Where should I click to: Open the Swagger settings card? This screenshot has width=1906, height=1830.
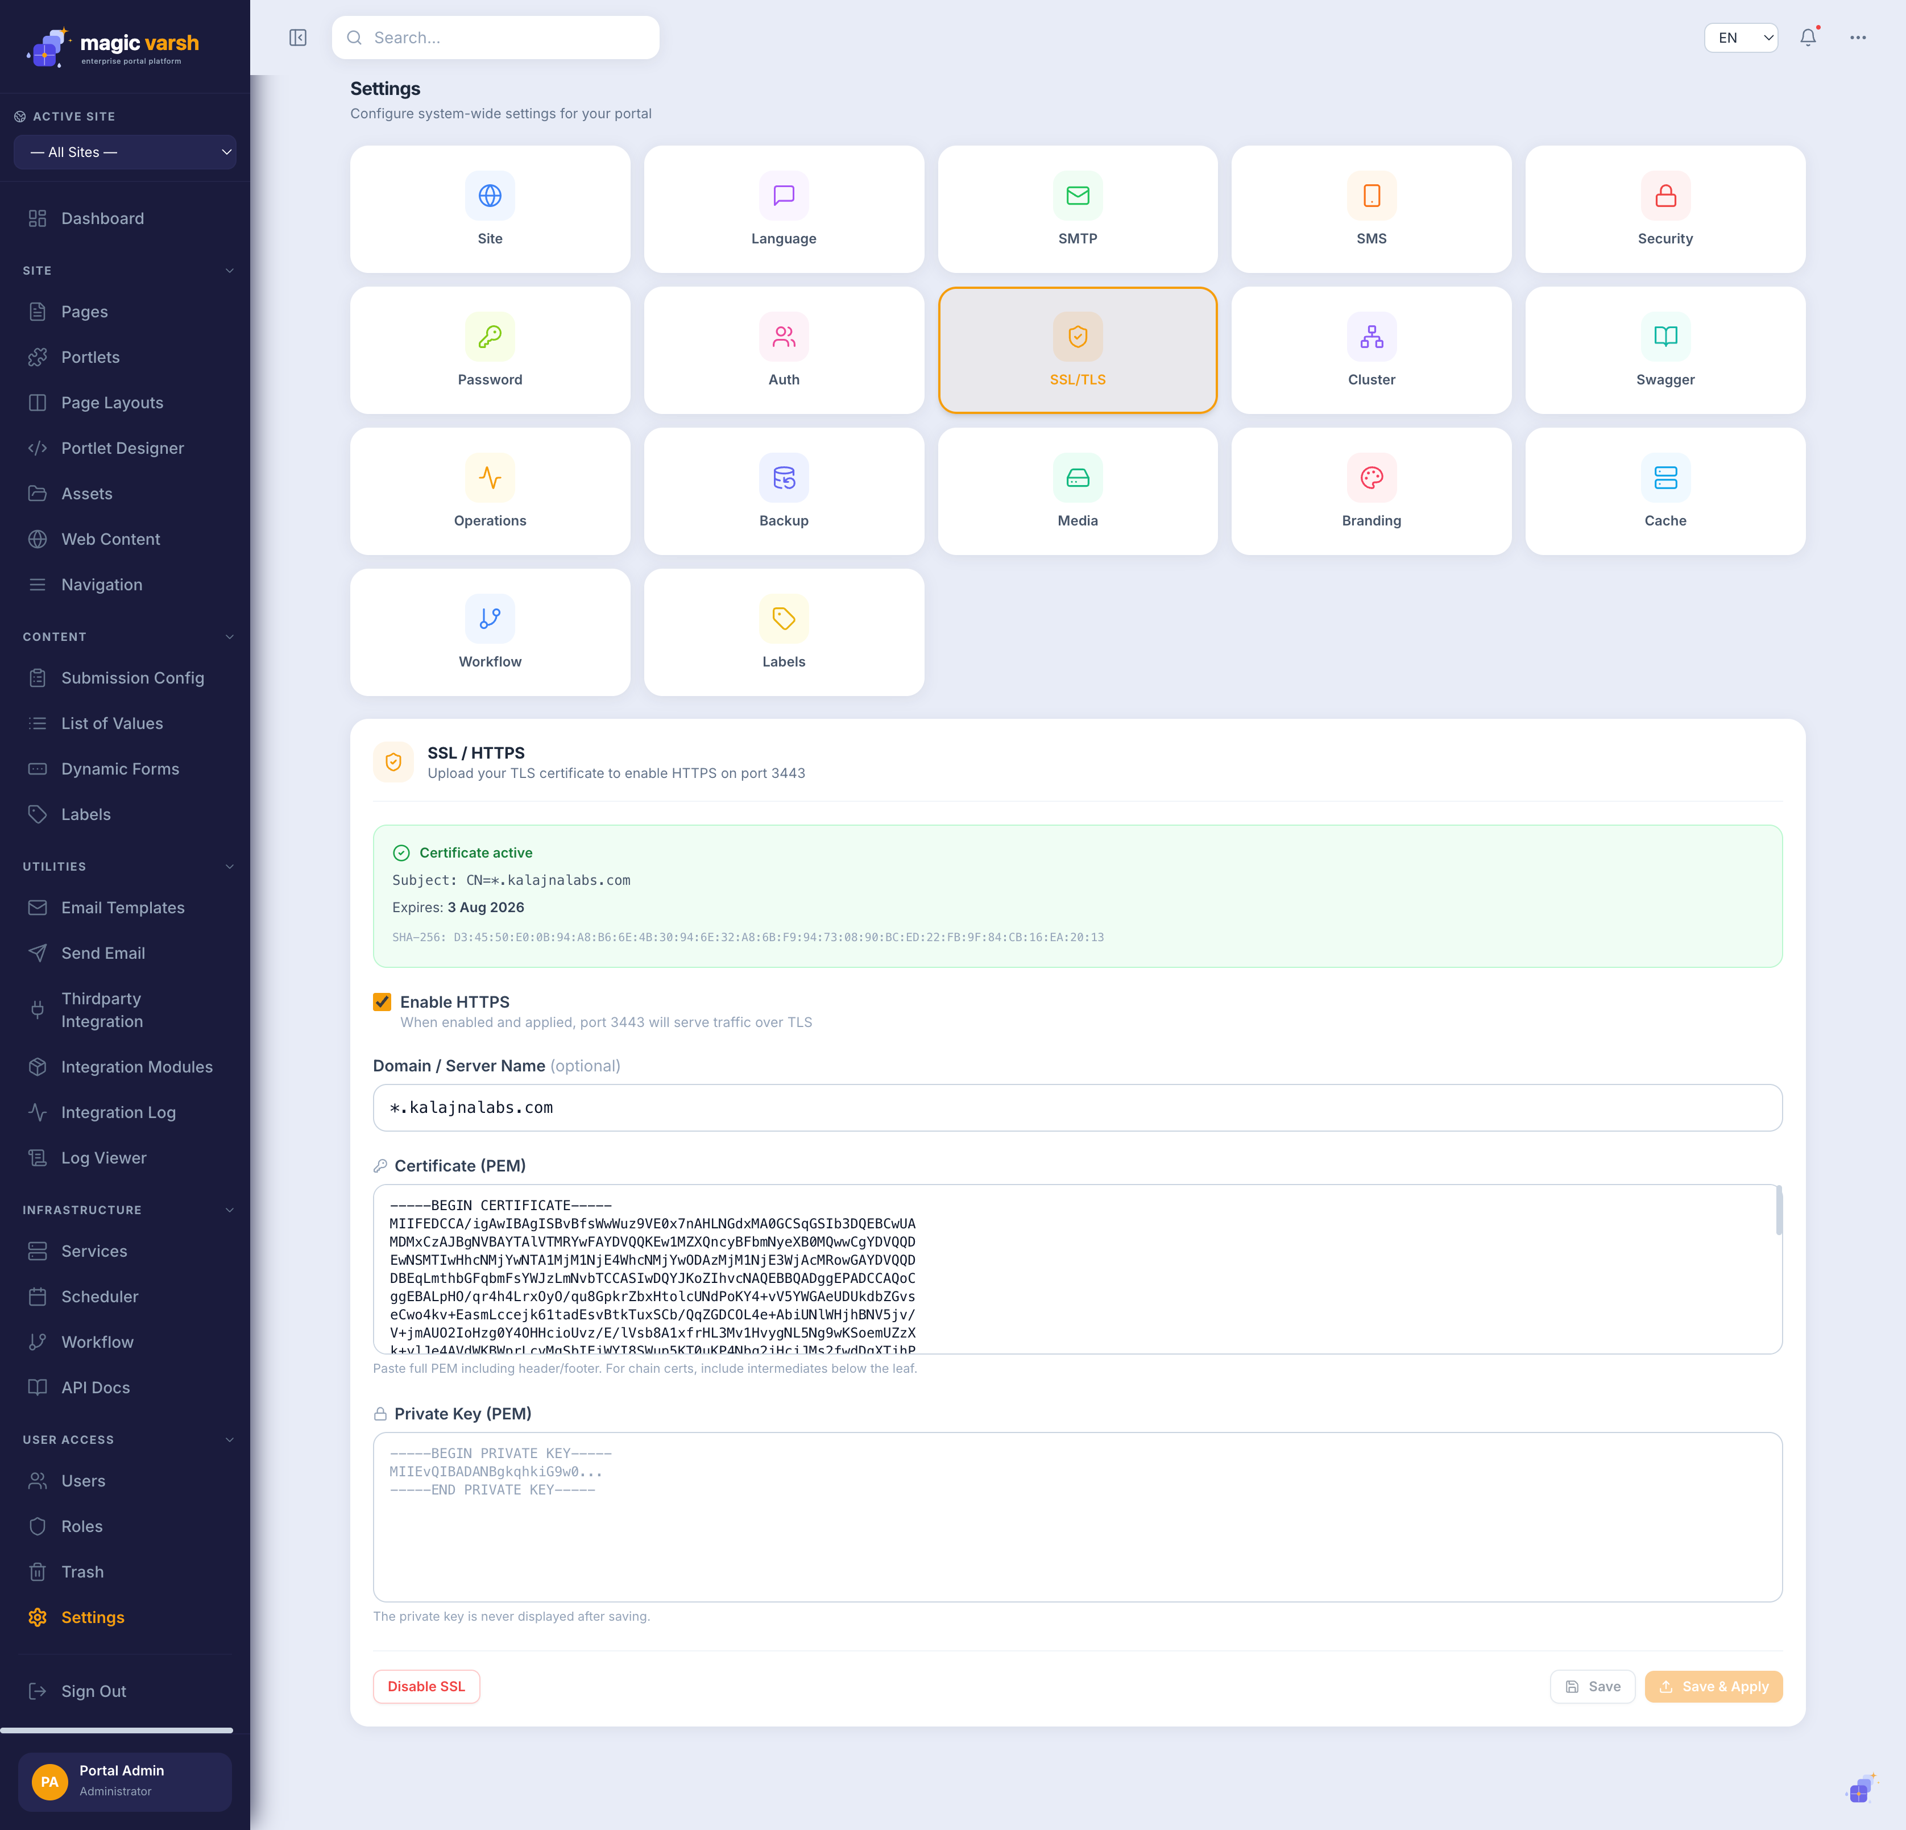tap(1665, 350)
